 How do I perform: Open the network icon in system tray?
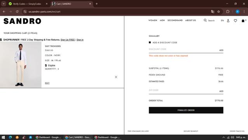pyautogui.click(x=228, y=137)
